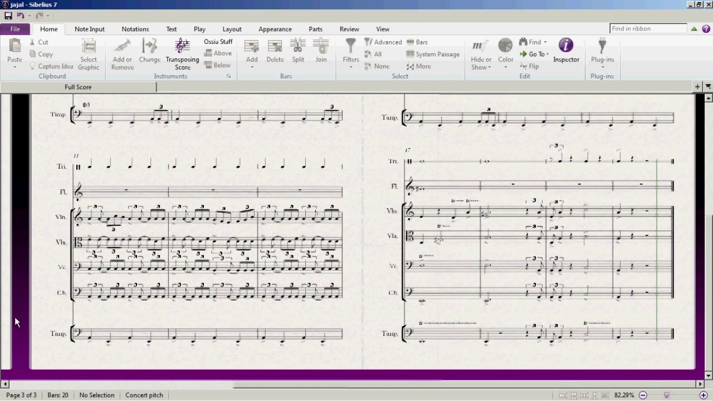Minimize the ribbon with green triangle
The height and width of the screenshot is (401, 713).
point(694,29)
